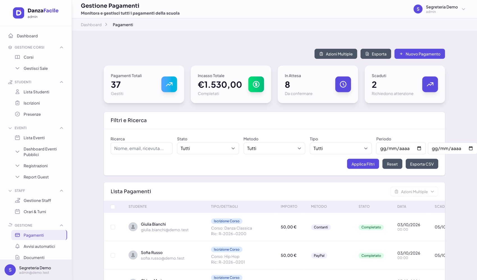Screen dimensions: 477x280
Task: Click the Lista Studenti person icon
Action: coord(17,92)
